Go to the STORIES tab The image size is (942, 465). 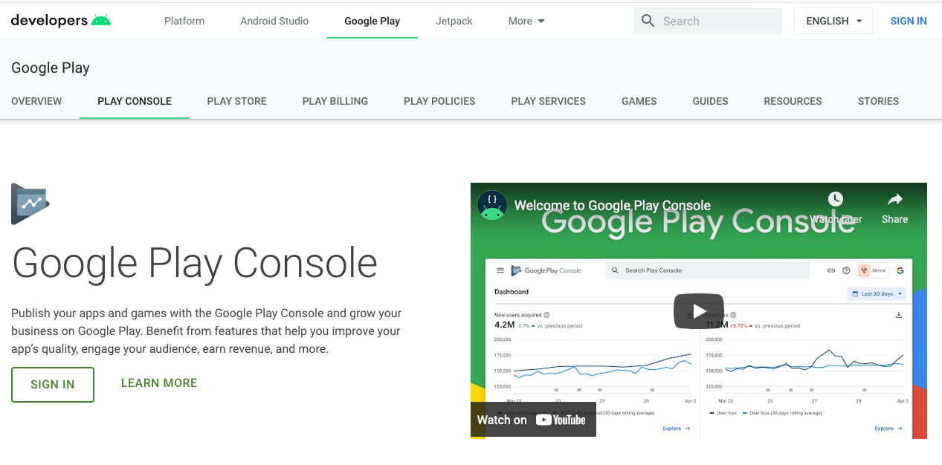pos(878,101)
